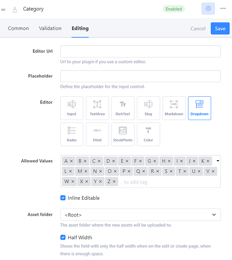Expand the Allowed Values tag list arrow
Screen dimensions: 232x260
[218, 161]
